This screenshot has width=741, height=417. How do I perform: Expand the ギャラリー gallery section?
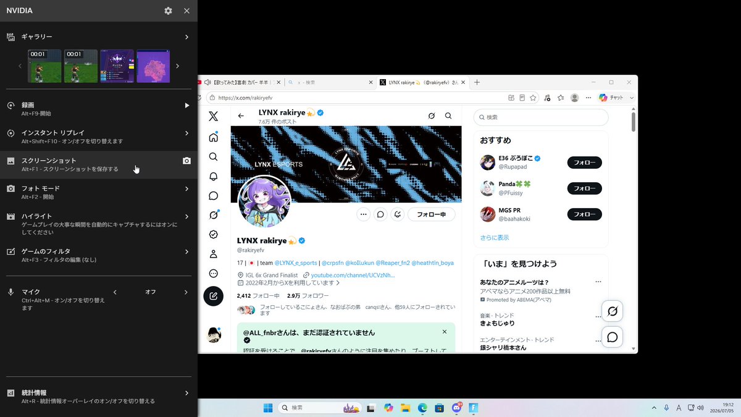186,37
